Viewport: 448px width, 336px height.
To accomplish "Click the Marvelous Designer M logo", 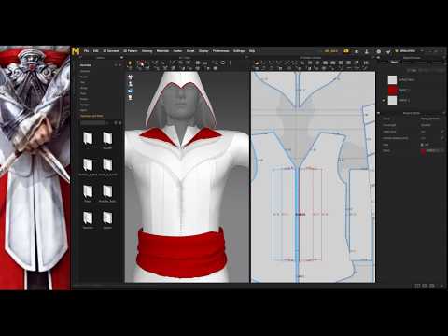I will (x=76, y=51).
